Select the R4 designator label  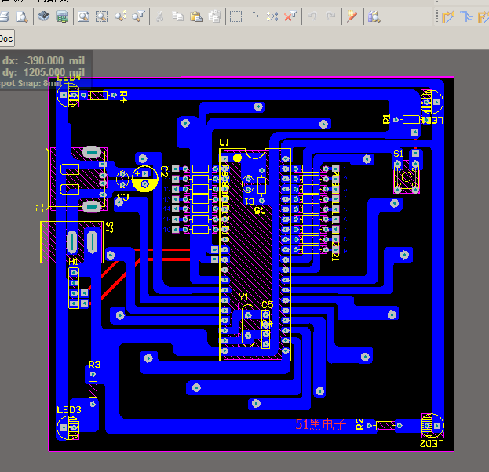tap(123, 96)
